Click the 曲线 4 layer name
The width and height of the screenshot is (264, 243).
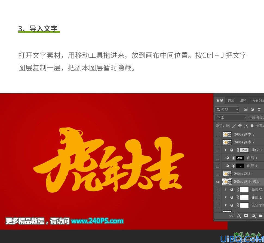(x=252, y=166)
